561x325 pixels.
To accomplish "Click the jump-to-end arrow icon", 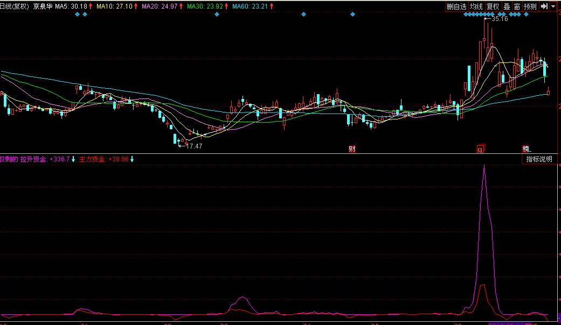I will (544, 6).
